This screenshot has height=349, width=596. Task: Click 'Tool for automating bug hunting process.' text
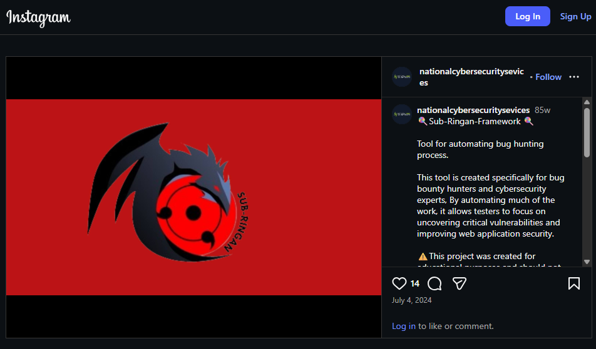[480, 150]
